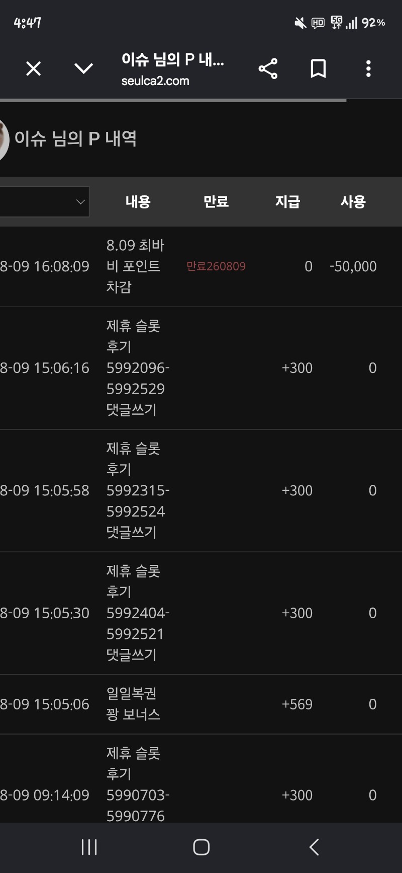Open the date filter dropdown
402x873 pixels.
44,202
